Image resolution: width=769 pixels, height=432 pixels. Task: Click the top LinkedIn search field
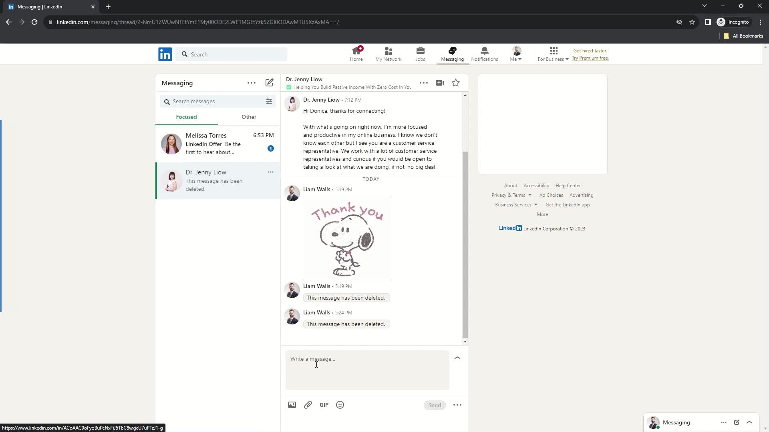232,54
